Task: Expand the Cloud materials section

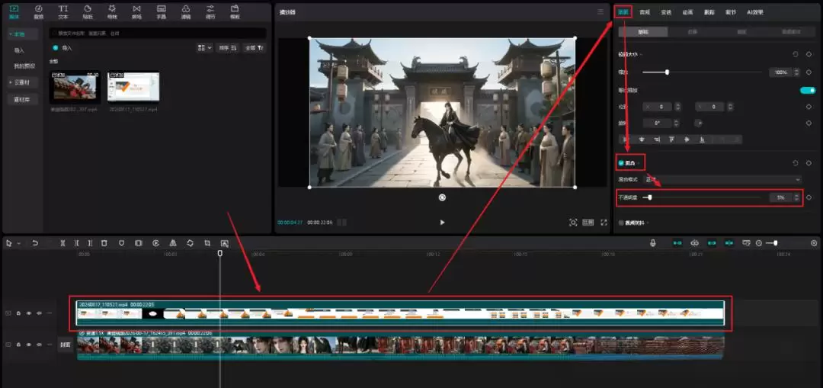Action: pyautogui.click(x=23, y=82)
